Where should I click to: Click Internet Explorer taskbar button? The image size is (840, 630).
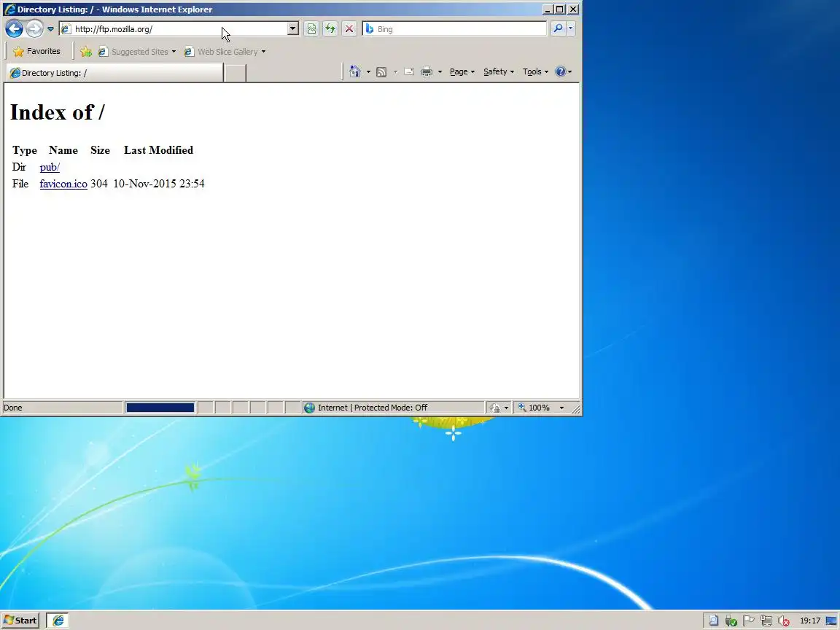pyautogui.click(x=58, y=621)
